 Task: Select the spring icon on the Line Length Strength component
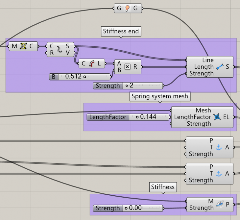pyautogui.click(x=220, y=67)
